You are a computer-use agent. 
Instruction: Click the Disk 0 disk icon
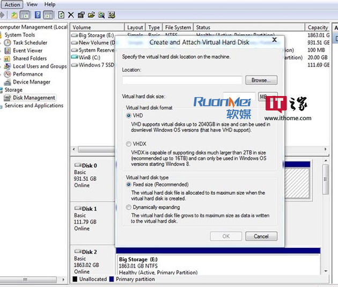coord(78,165)
